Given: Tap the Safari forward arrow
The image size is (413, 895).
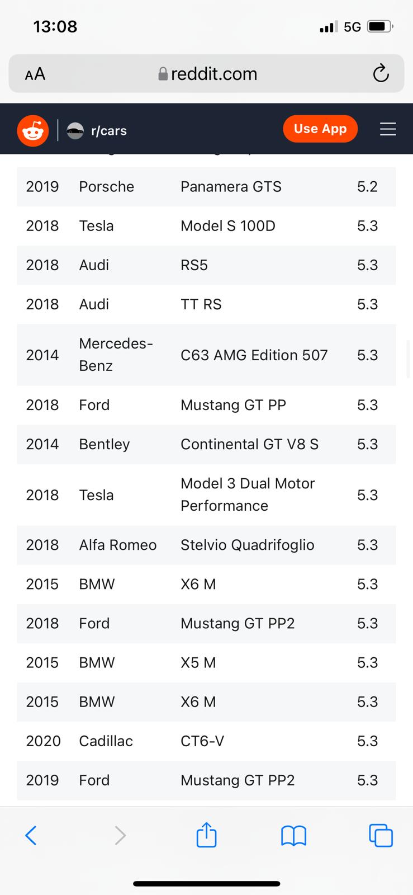Looking at the screenshot, I should pos(120,836).
